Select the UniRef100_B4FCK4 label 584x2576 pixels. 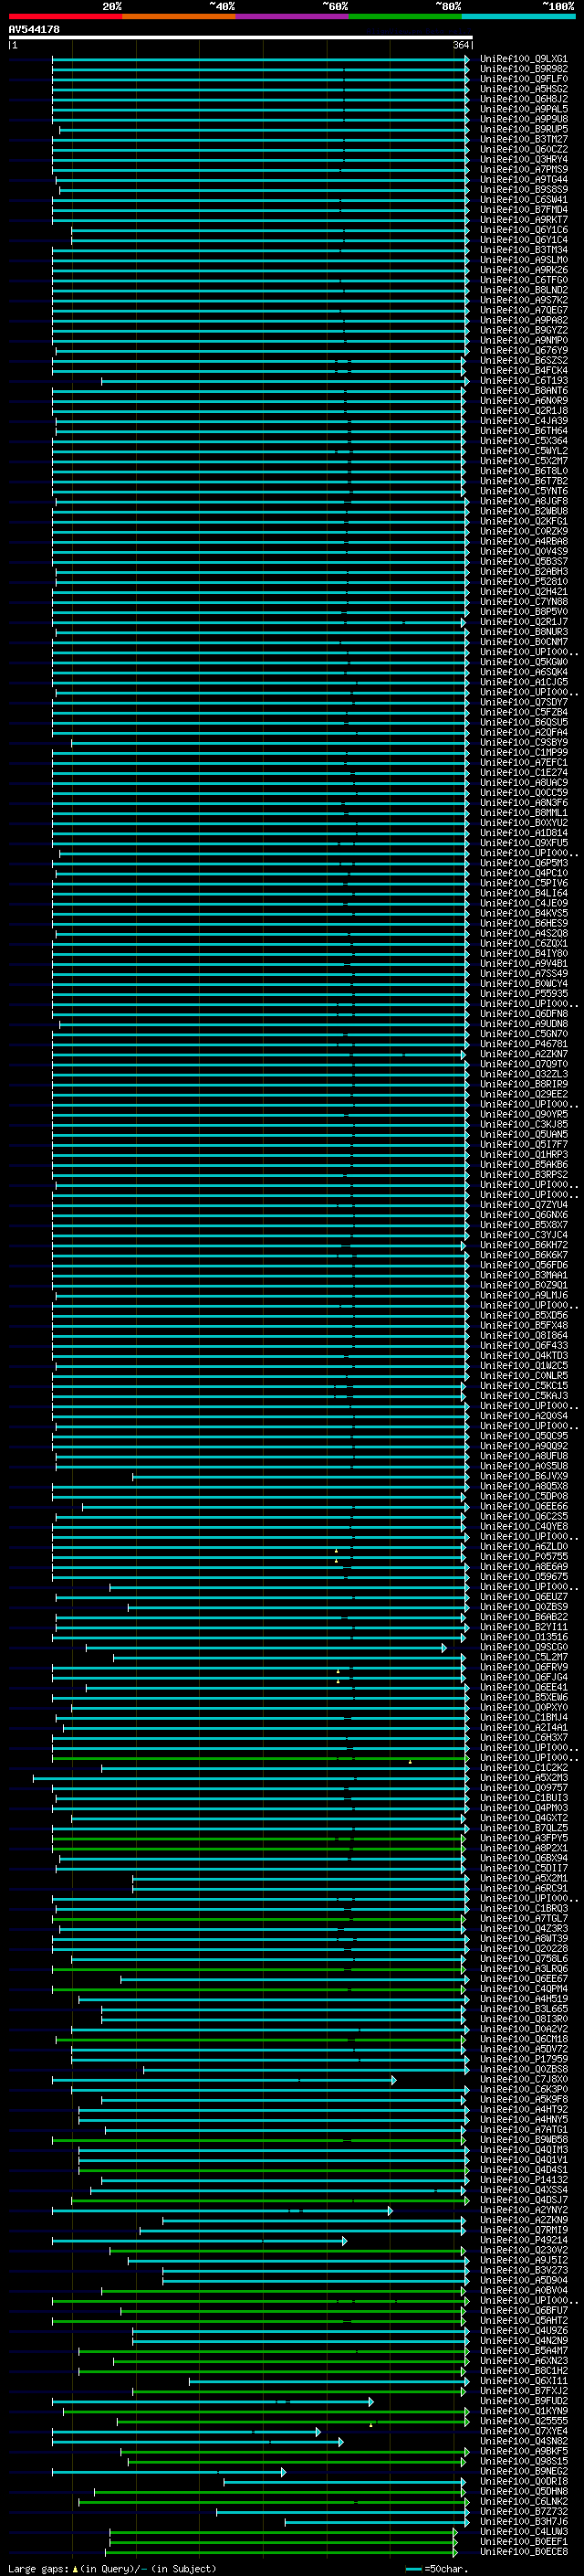(x=523, y=370)
